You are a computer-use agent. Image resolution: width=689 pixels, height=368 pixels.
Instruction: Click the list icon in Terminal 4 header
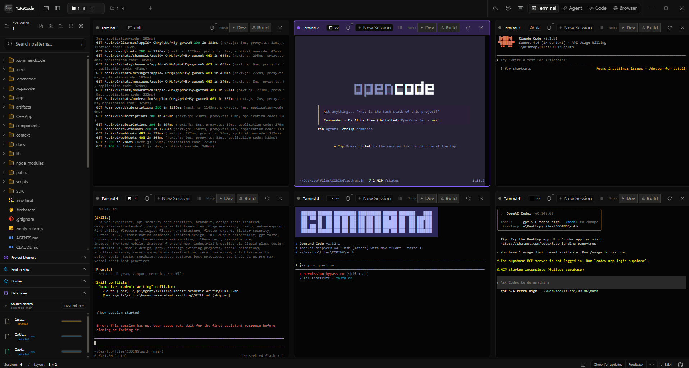[x=199, y=198]
